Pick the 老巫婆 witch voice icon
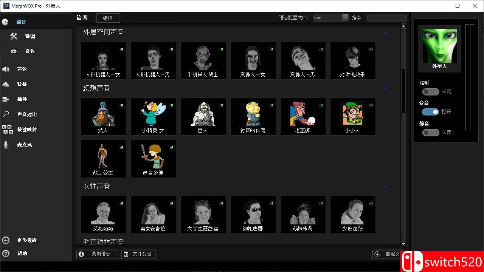 click(303, 116)
